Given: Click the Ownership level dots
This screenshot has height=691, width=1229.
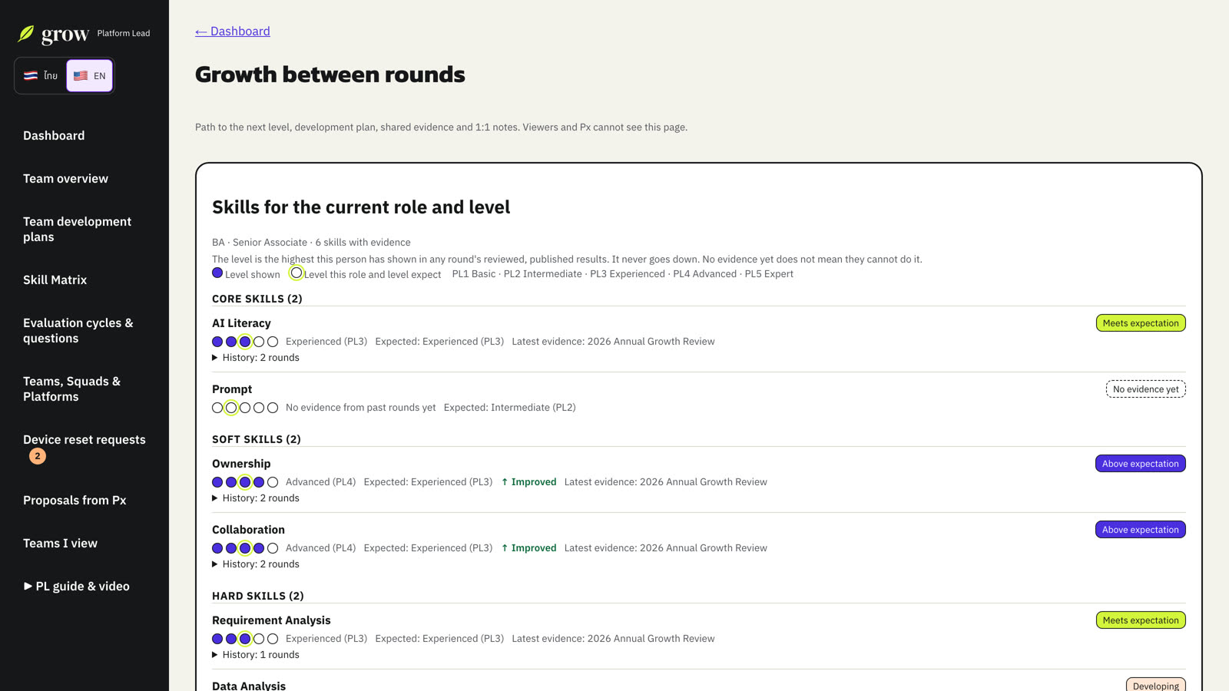Looking at the screenshot, I should point(245,482).
